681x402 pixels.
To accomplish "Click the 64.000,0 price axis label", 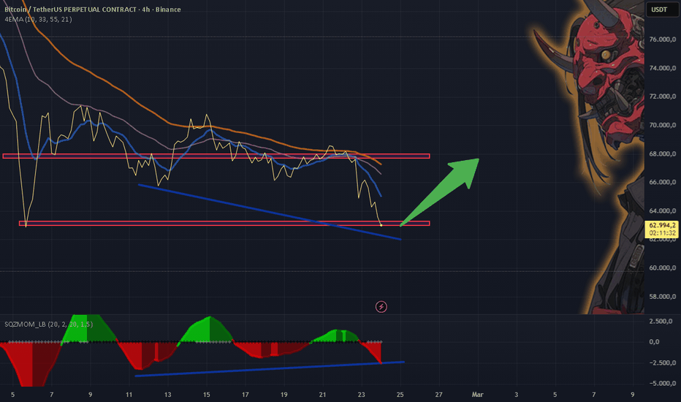I will (662, 211).
